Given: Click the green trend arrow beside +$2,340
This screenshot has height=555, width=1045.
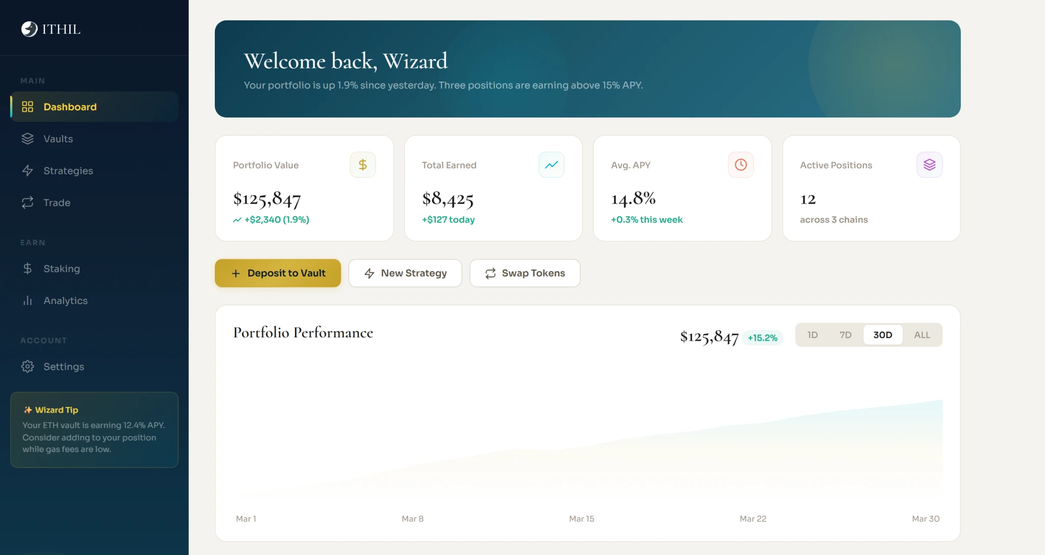Looking at the screenshot, I should (237, 220).
